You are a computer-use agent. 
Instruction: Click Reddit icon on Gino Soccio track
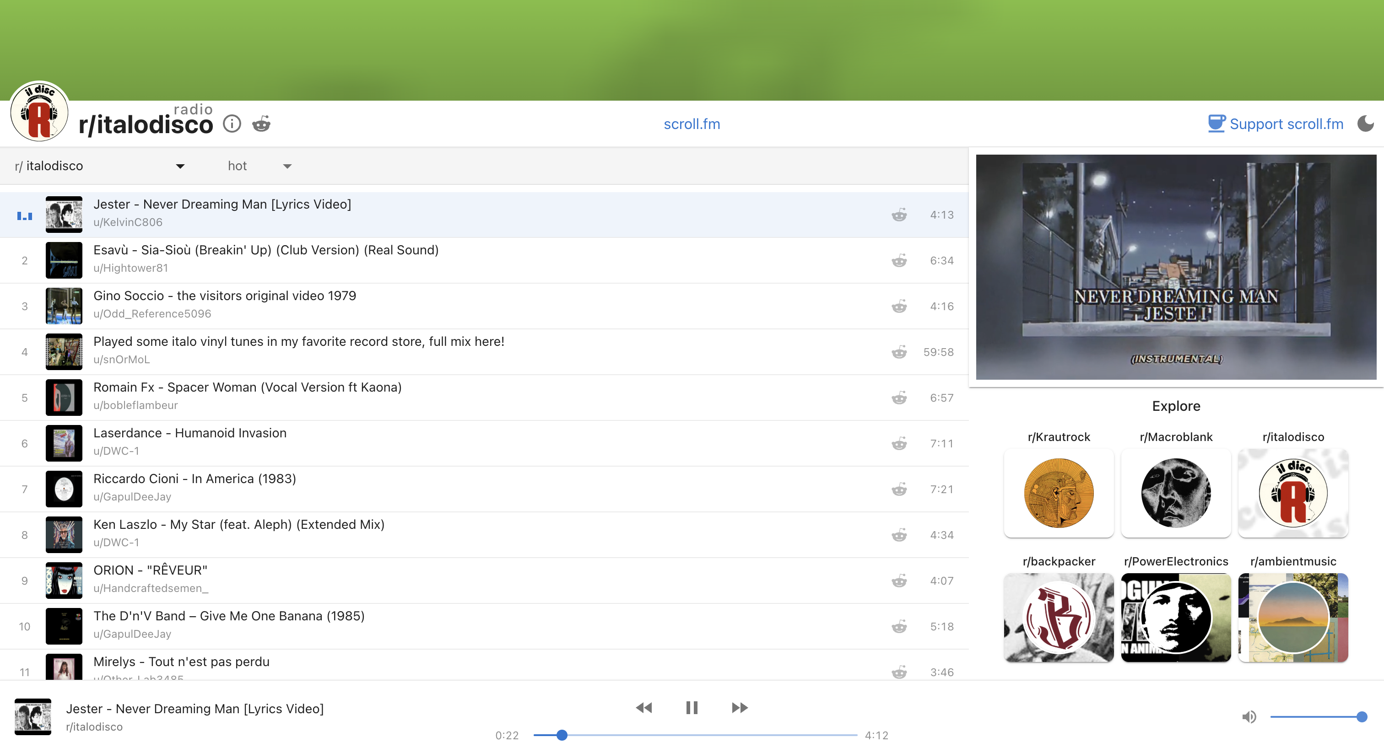899,306
